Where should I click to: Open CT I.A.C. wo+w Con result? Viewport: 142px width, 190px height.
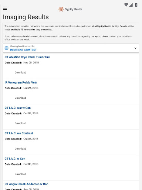pos(18,108)
